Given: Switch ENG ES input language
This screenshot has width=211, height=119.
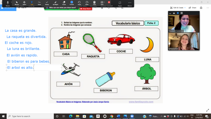Looking at the screenshot, I should pyautogui.click(x=192, y=116).
